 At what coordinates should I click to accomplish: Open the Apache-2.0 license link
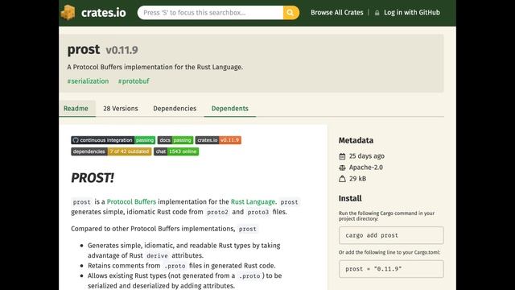[x=366, y=168]
